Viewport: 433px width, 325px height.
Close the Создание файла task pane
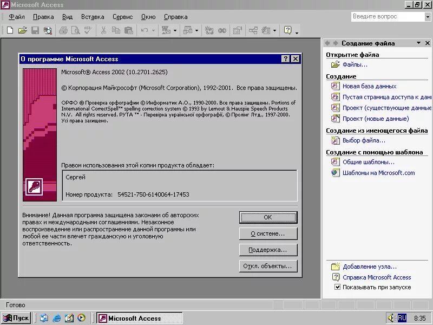[428, 43]
